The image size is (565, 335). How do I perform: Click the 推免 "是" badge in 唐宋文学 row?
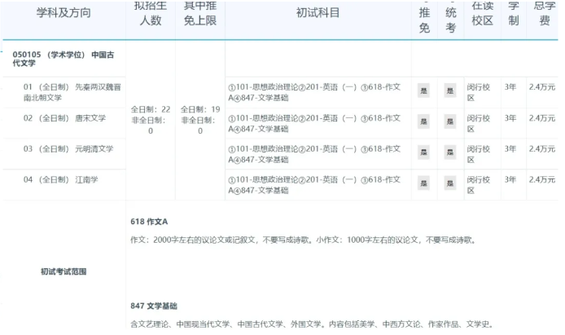(x=423, y=121)
